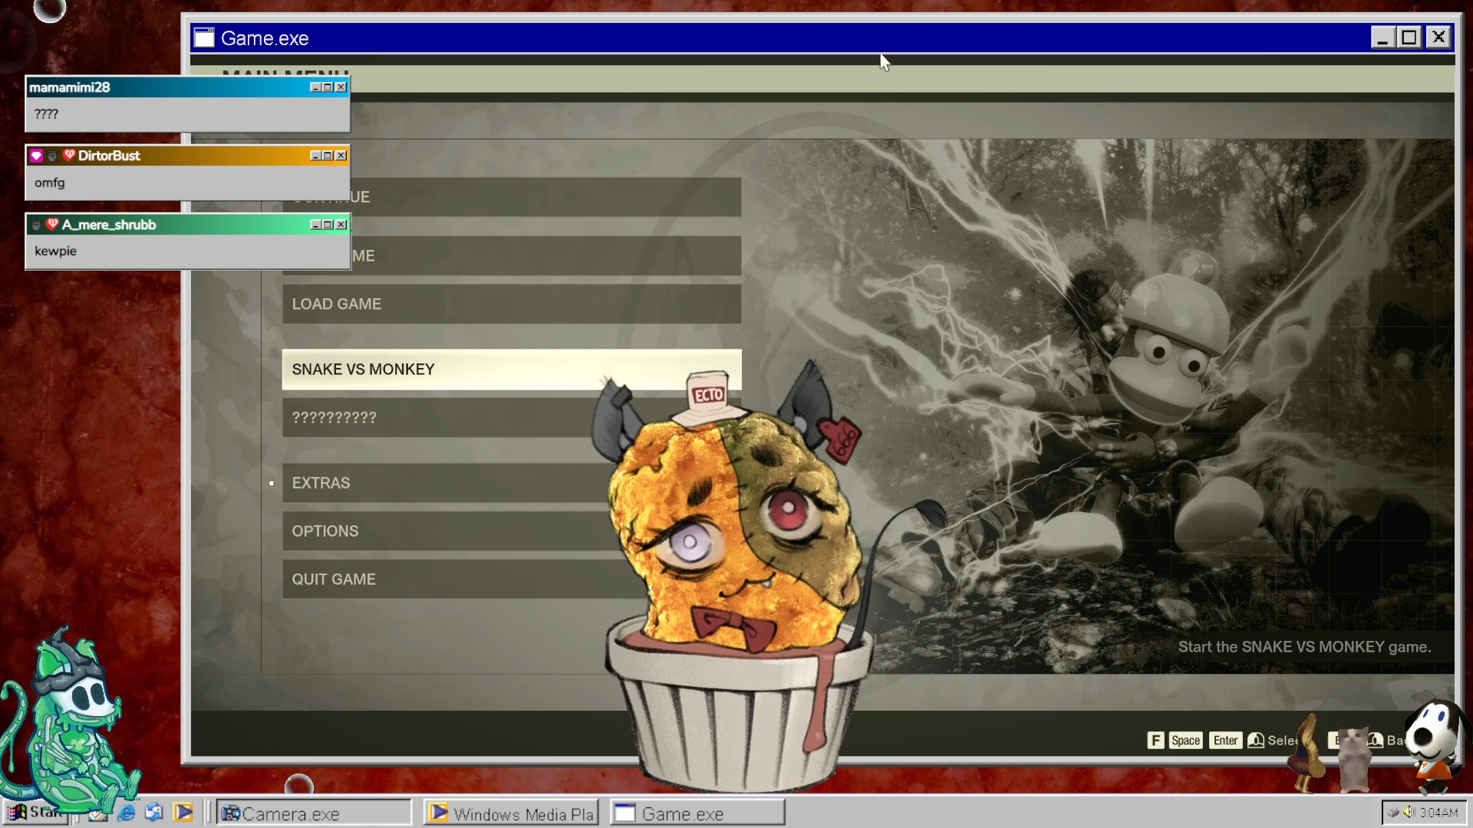Switch to Camera.exe taskbar button
Screen dimensions: 1473x828
click(313, 813)
